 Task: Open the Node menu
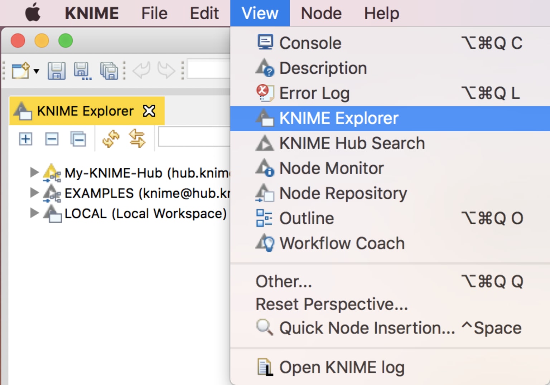321,14
